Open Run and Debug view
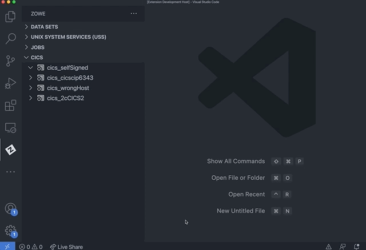The height and width of the screenshot is (250, 366). pyautogui.click(x=10, y=83)
